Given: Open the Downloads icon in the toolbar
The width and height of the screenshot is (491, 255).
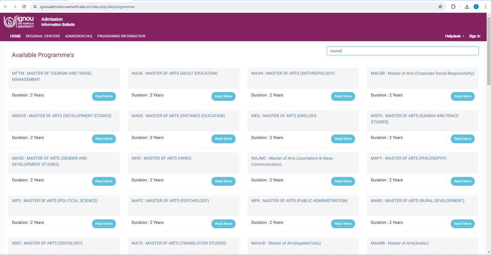Looking at the screenshot, I should point(466,6).
